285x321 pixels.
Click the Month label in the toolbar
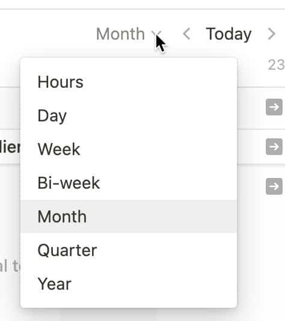click(121, 34)
